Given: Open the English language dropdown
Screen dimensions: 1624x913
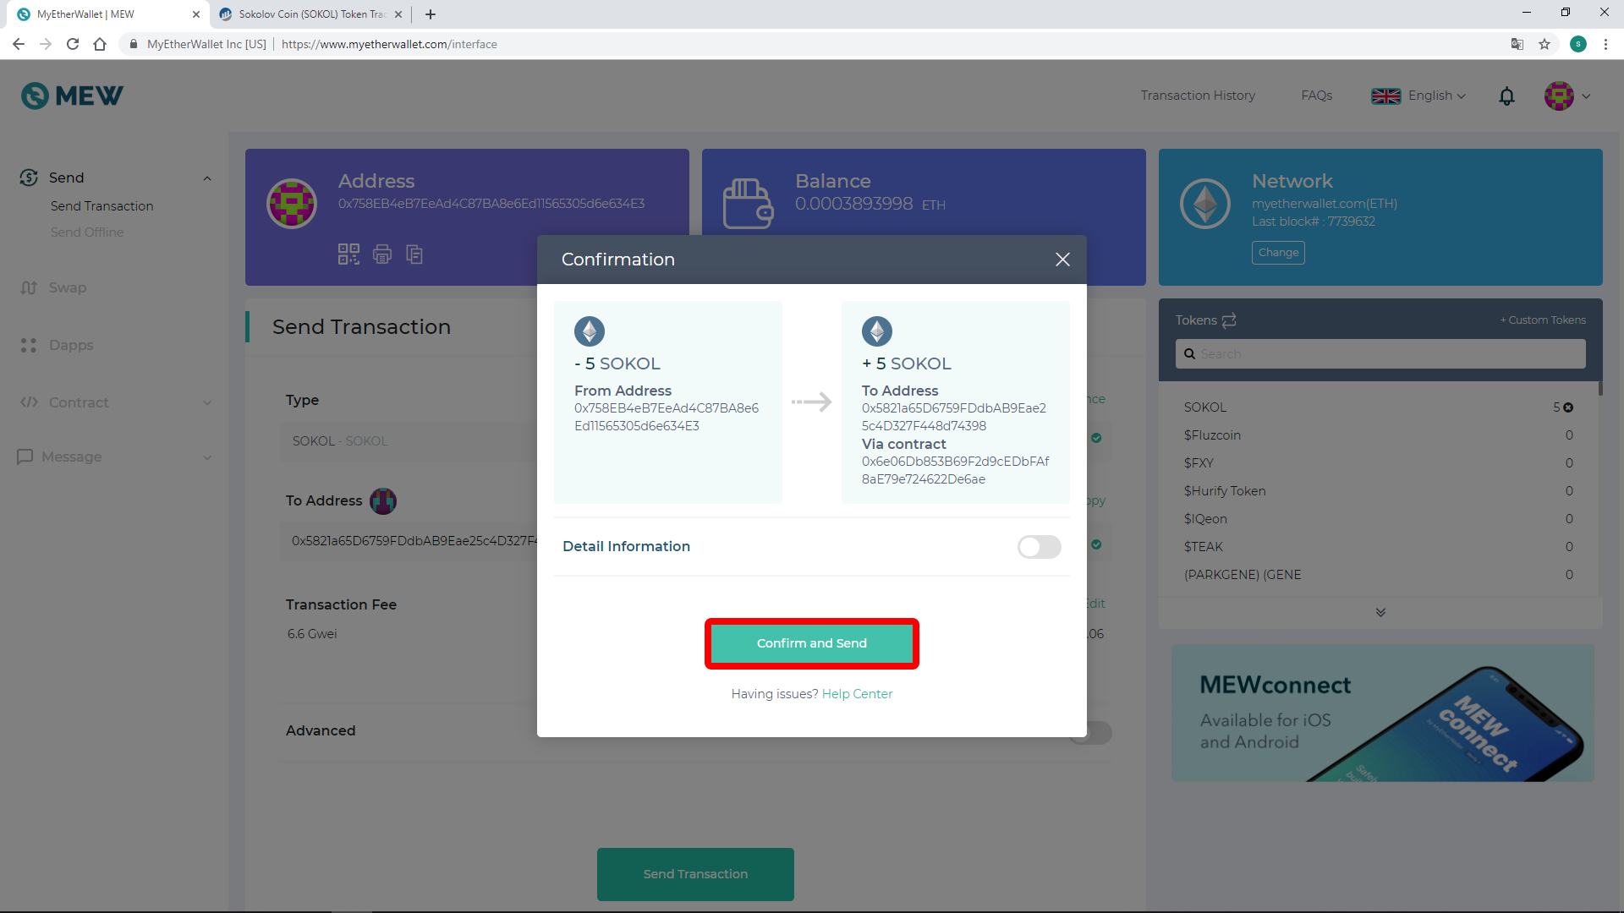Looking at the screenshot, I should coord(1418,96).
